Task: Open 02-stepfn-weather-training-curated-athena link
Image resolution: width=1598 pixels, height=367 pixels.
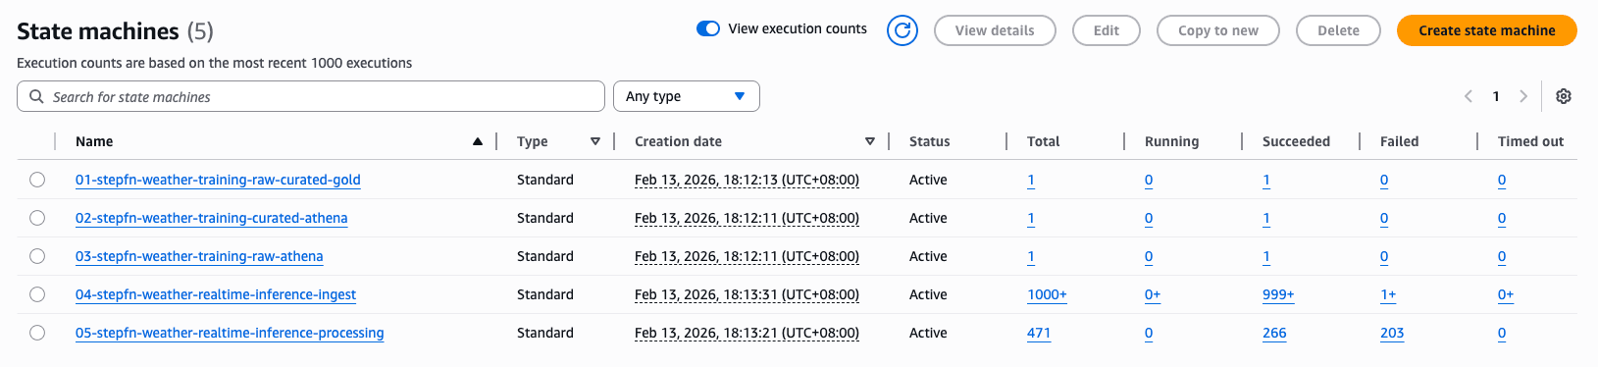Action: pyautogui.click(x=211, y=218)
